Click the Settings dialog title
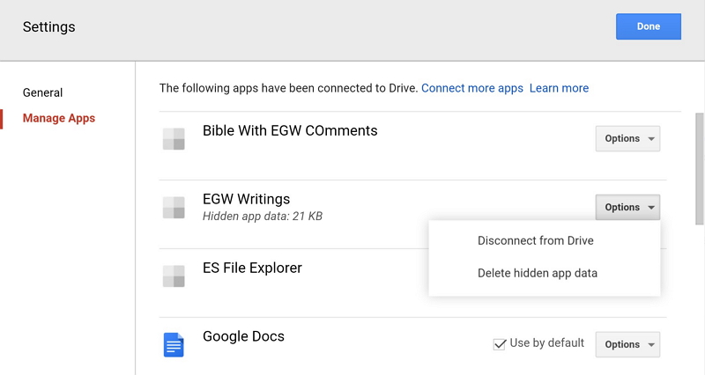This screenshot has height=375, width=705. tap(49, 27)
